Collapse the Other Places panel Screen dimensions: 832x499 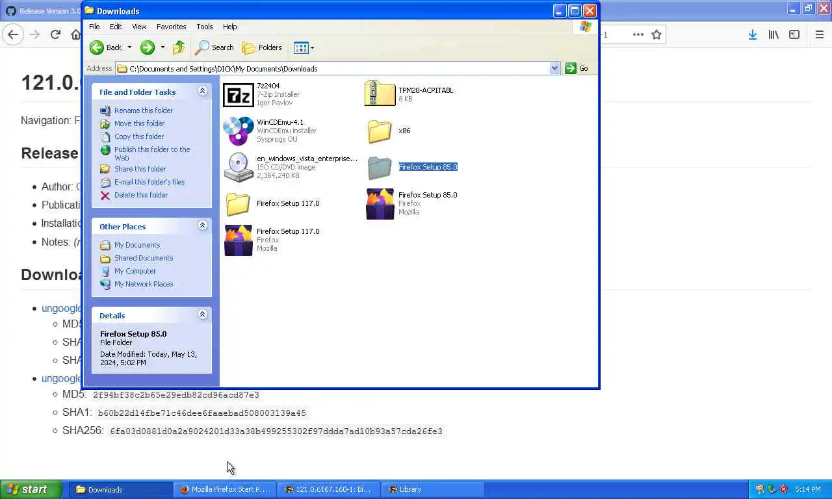tap(202, 225)
